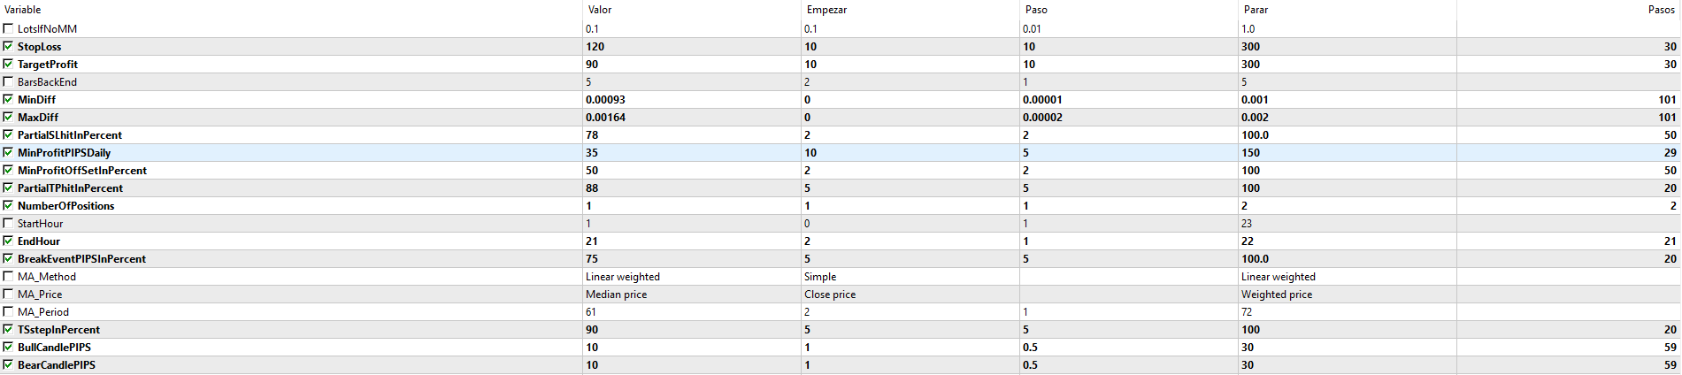Enable MA_Method checkbox for optimization
Screen dimensions: 1682x375
tap(8, 276)
